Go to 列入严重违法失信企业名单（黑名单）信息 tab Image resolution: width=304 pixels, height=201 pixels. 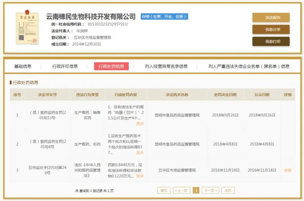pyautogui.click(x=249, y=66)
